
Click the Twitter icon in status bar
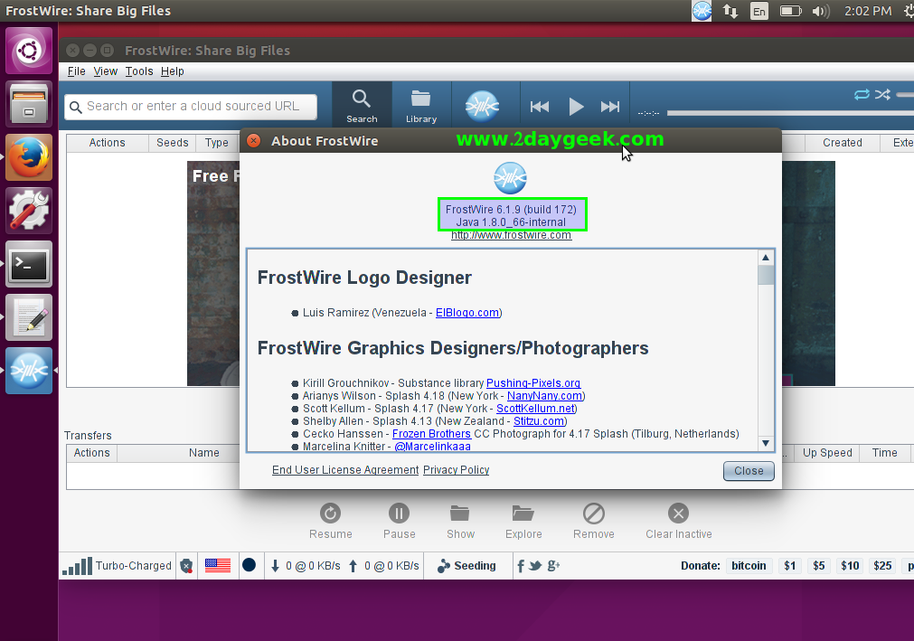point(536,566)
